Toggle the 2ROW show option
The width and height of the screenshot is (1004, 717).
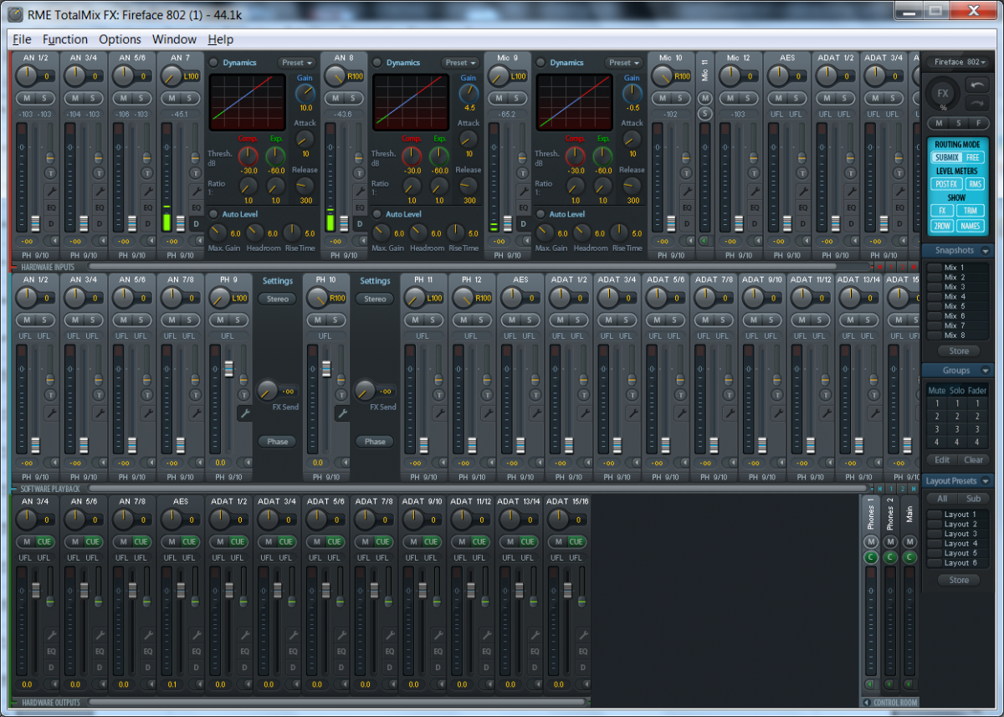tap(941, 226)
